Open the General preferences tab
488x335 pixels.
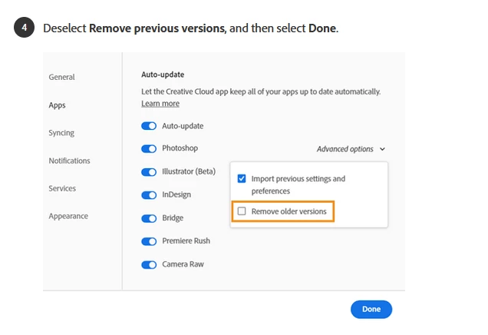pos(61,77)
